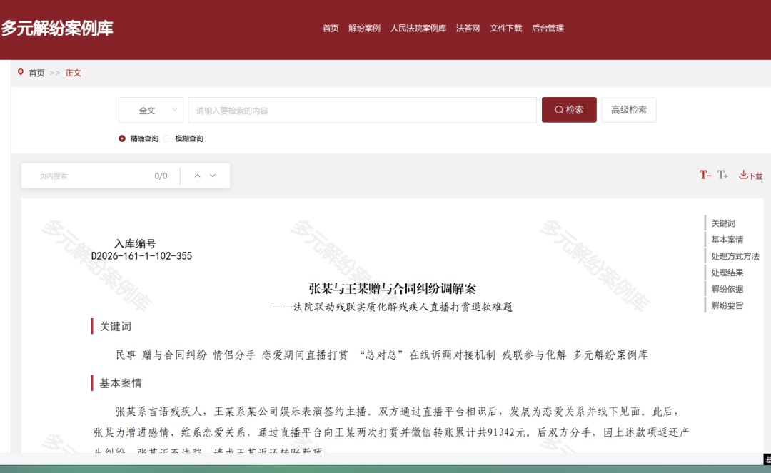This screenshot has height=473, width=771.
Task: Click case number D2026-161-1-102-355
Action: point(141,256)
